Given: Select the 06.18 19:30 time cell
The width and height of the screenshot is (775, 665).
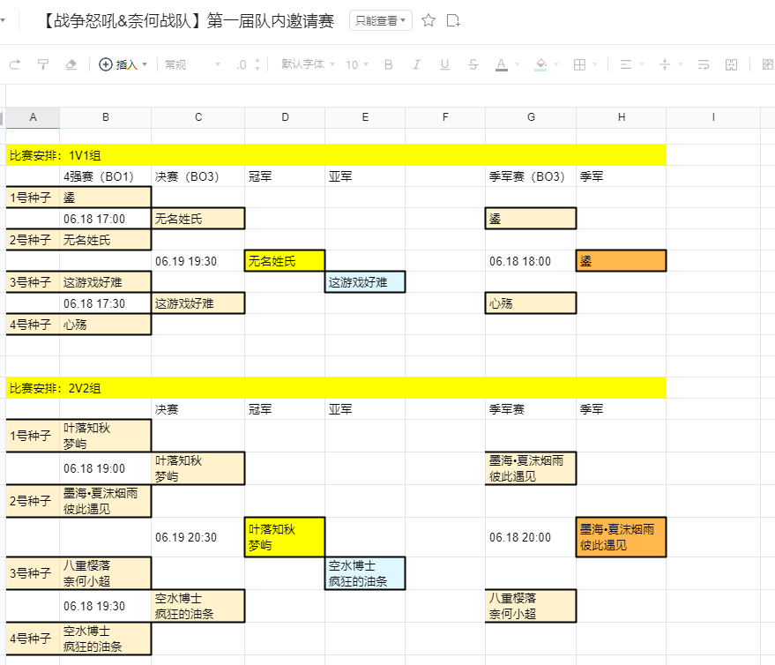Looking at the screenshot, I should pyautogui.click(x=105, y=606).
